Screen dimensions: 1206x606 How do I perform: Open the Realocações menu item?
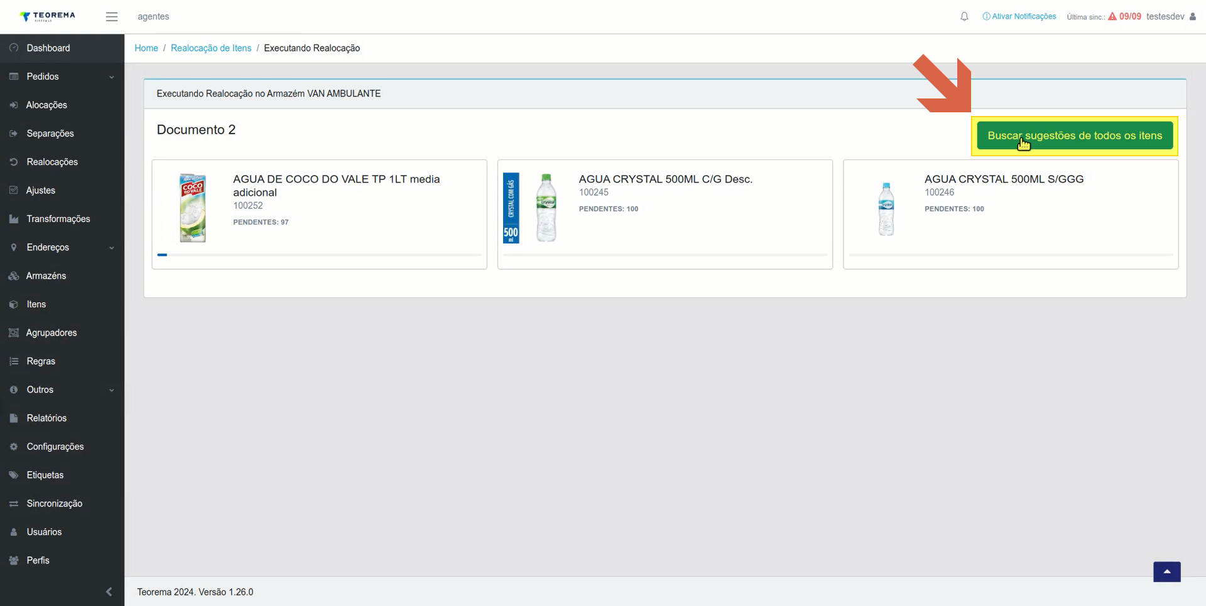tap(62, 162)
